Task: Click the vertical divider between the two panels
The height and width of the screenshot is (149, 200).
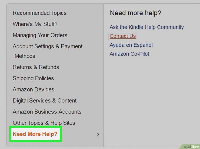Action: pyautogui.click(x=104, y=75)
